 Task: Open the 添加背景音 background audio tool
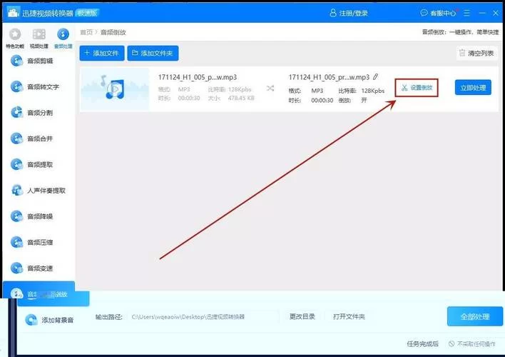coord(50,320)
